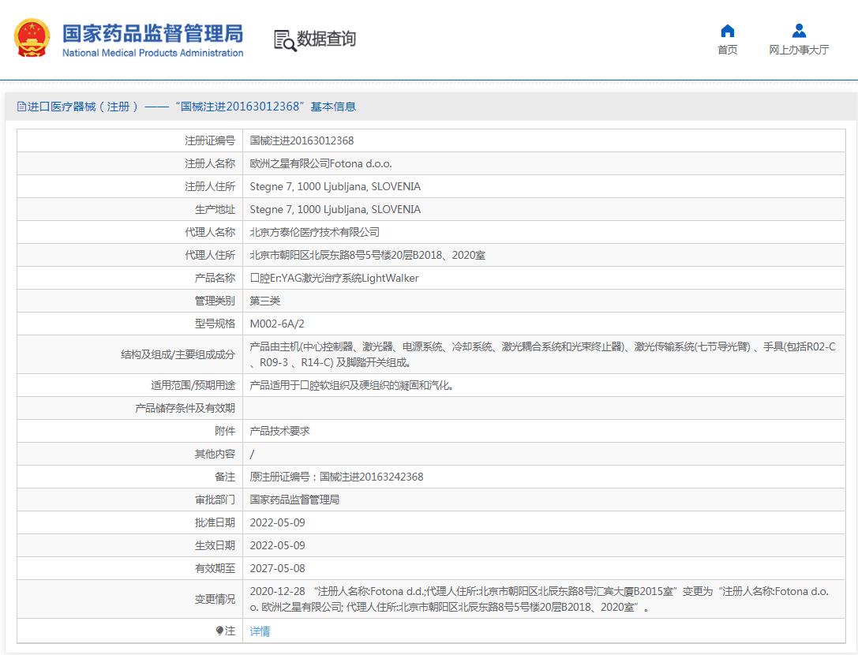Select 欧洲之星有限公司Fotona d.o.o. cell

pyautogui.click(x=320, y=163)
